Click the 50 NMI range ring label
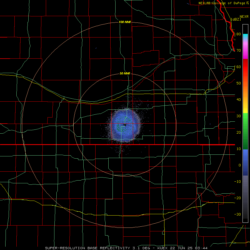The width and height of the screenshot is (250, 250). click(125, 74)
